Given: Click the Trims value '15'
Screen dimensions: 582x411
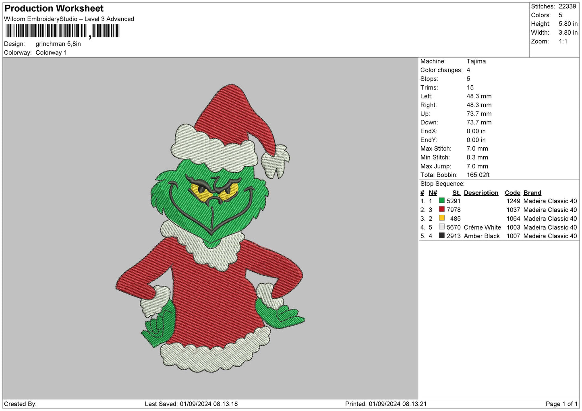Looking at the screenshot, I should [470, 87].
